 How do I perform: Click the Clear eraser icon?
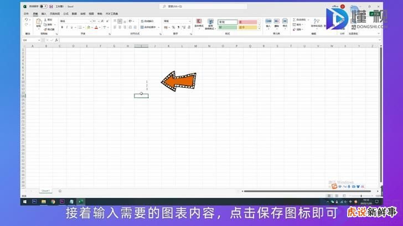(x=294, y=29)
